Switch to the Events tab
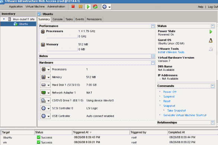The height and width of the screenshot is (145, 218). pos(80,19)
